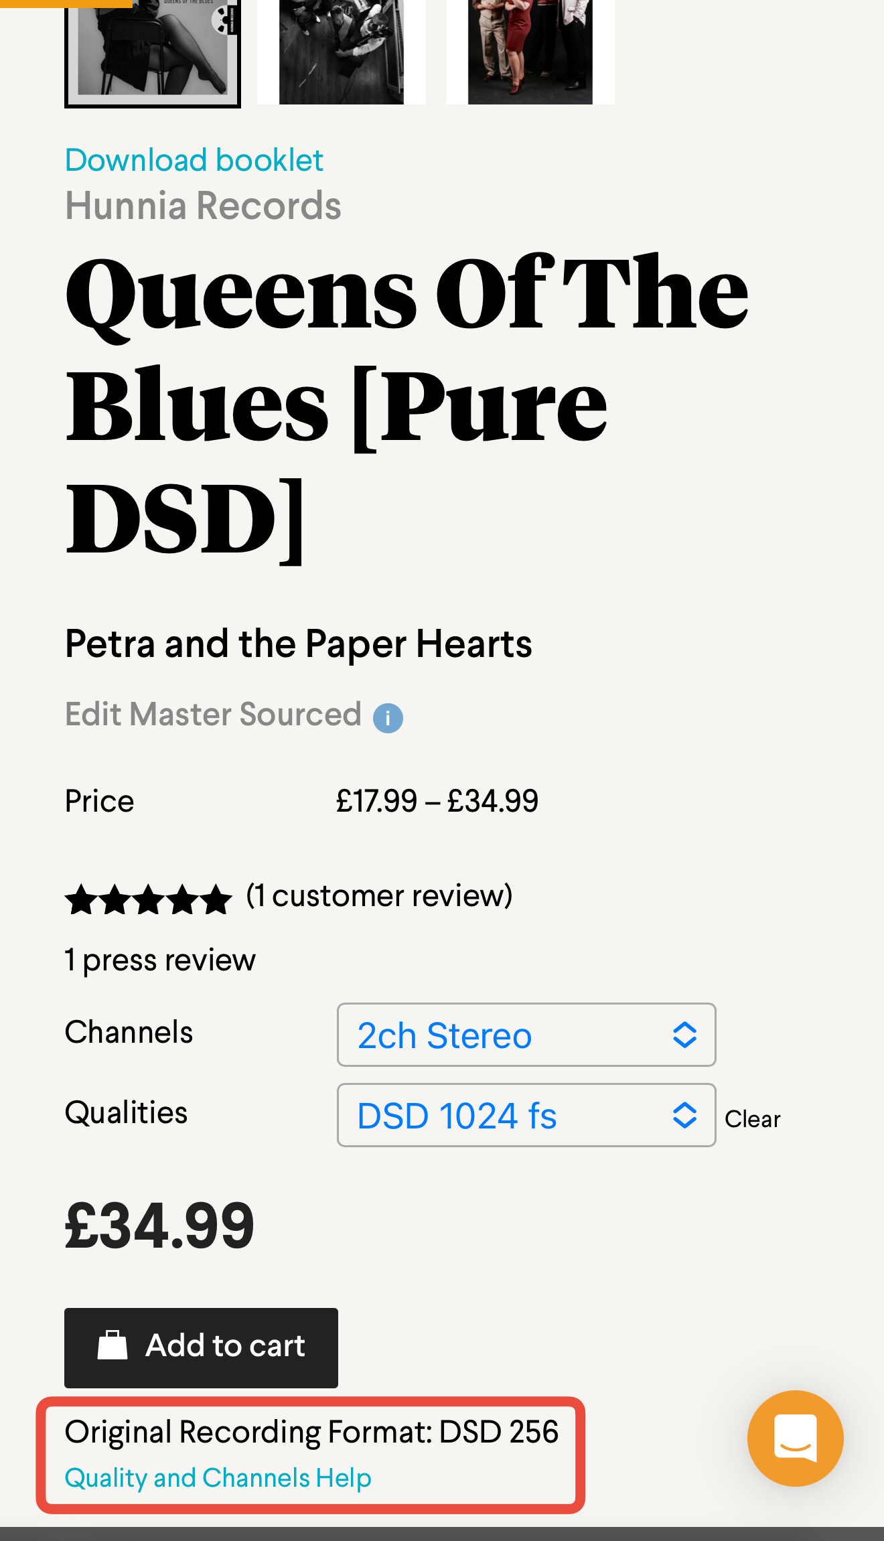
Task: Add the album to cart
Action: tap(201, 1347)
